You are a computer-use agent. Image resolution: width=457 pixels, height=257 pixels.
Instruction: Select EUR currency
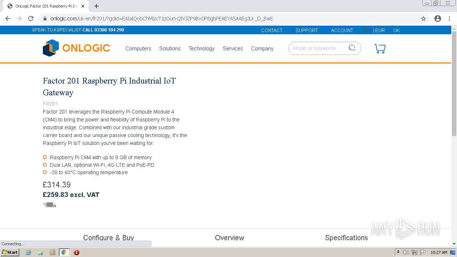[380, 30]
